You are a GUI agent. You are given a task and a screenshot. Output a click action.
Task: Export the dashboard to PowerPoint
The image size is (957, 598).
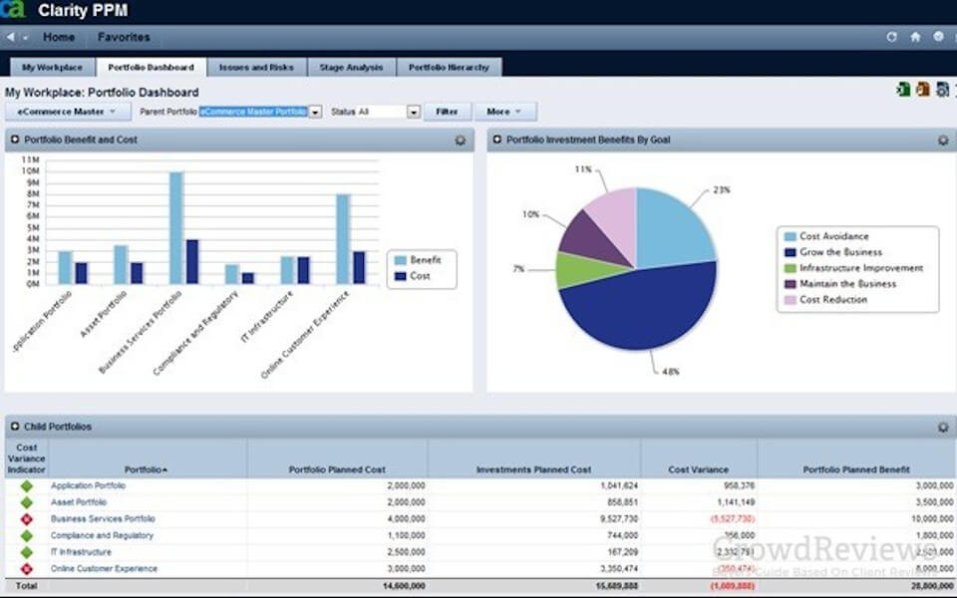[923, 88]
